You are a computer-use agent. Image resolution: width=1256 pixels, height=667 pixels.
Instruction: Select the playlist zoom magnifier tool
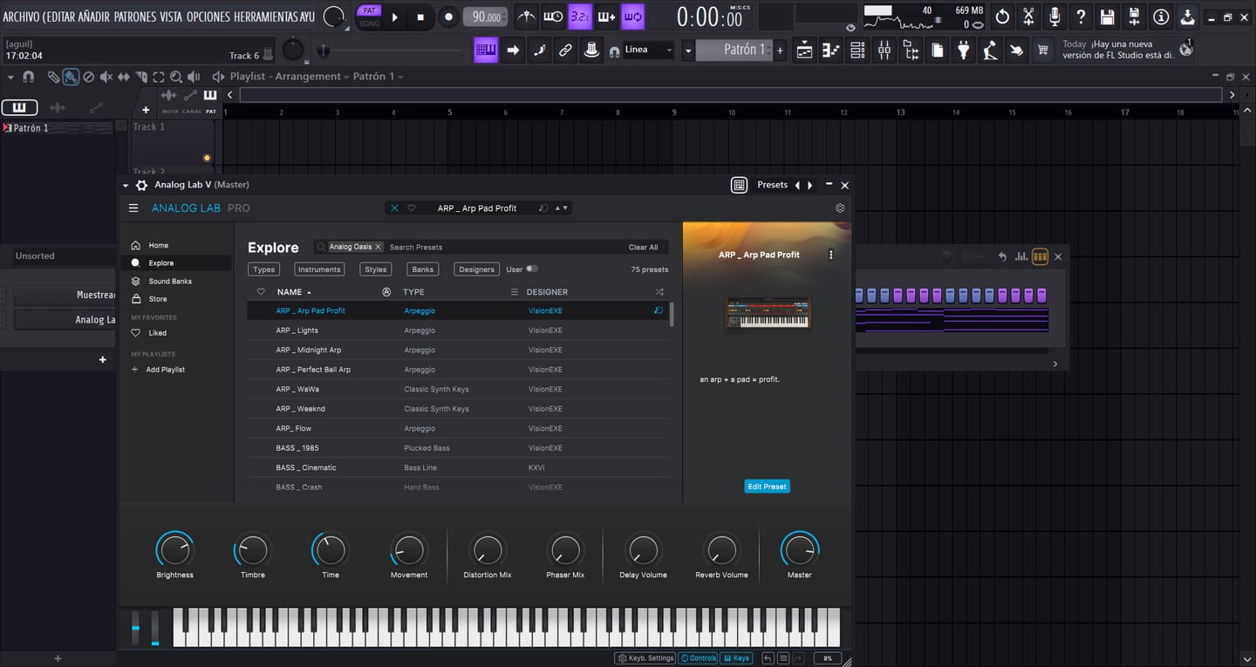[x=176, y=77]
